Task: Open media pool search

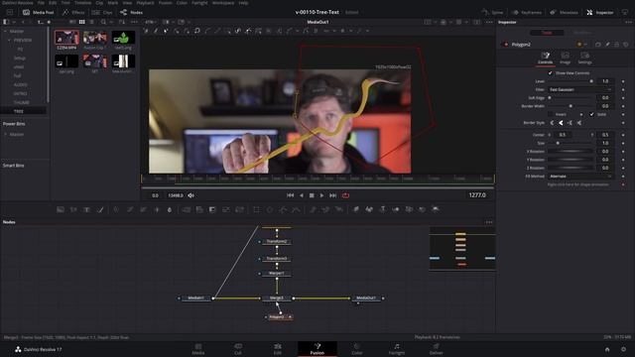Action: tap(103, 22)
